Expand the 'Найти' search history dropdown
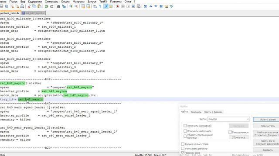279x156 pixels. (248, 119)
